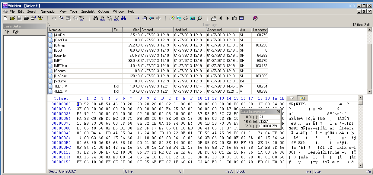Screen dimensions: 373x175
Task: Click the Open RAM memory chip icon
Action: click(186, 18)
